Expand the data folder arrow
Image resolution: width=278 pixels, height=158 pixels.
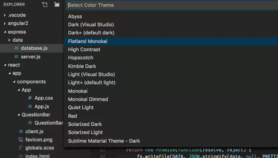tap(9, 40)
